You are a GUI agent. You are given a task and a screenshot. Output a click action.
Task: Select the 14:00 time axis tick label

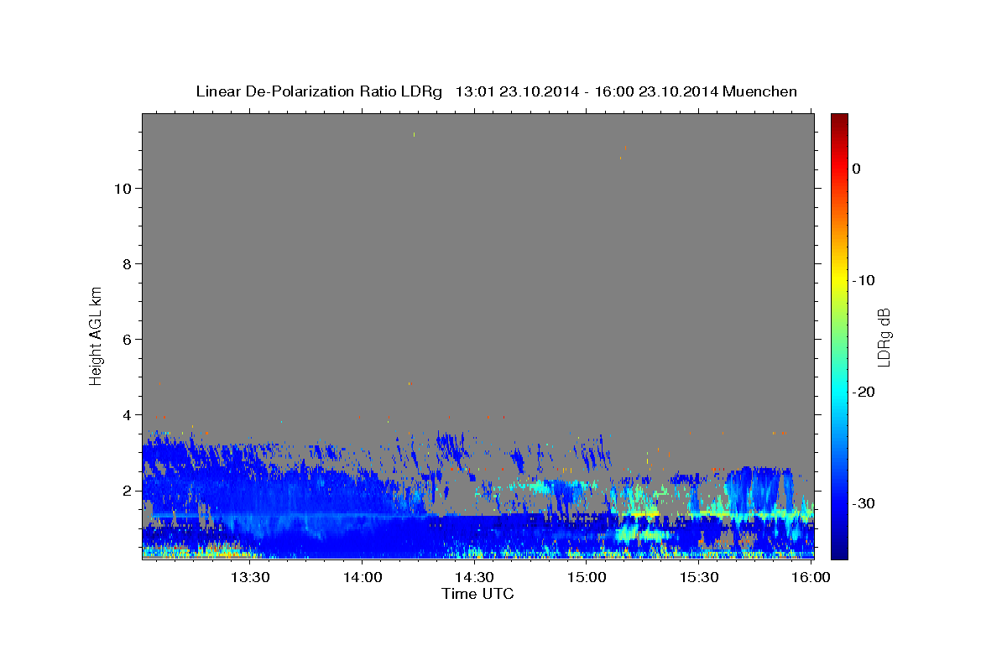tap(362, 577)
